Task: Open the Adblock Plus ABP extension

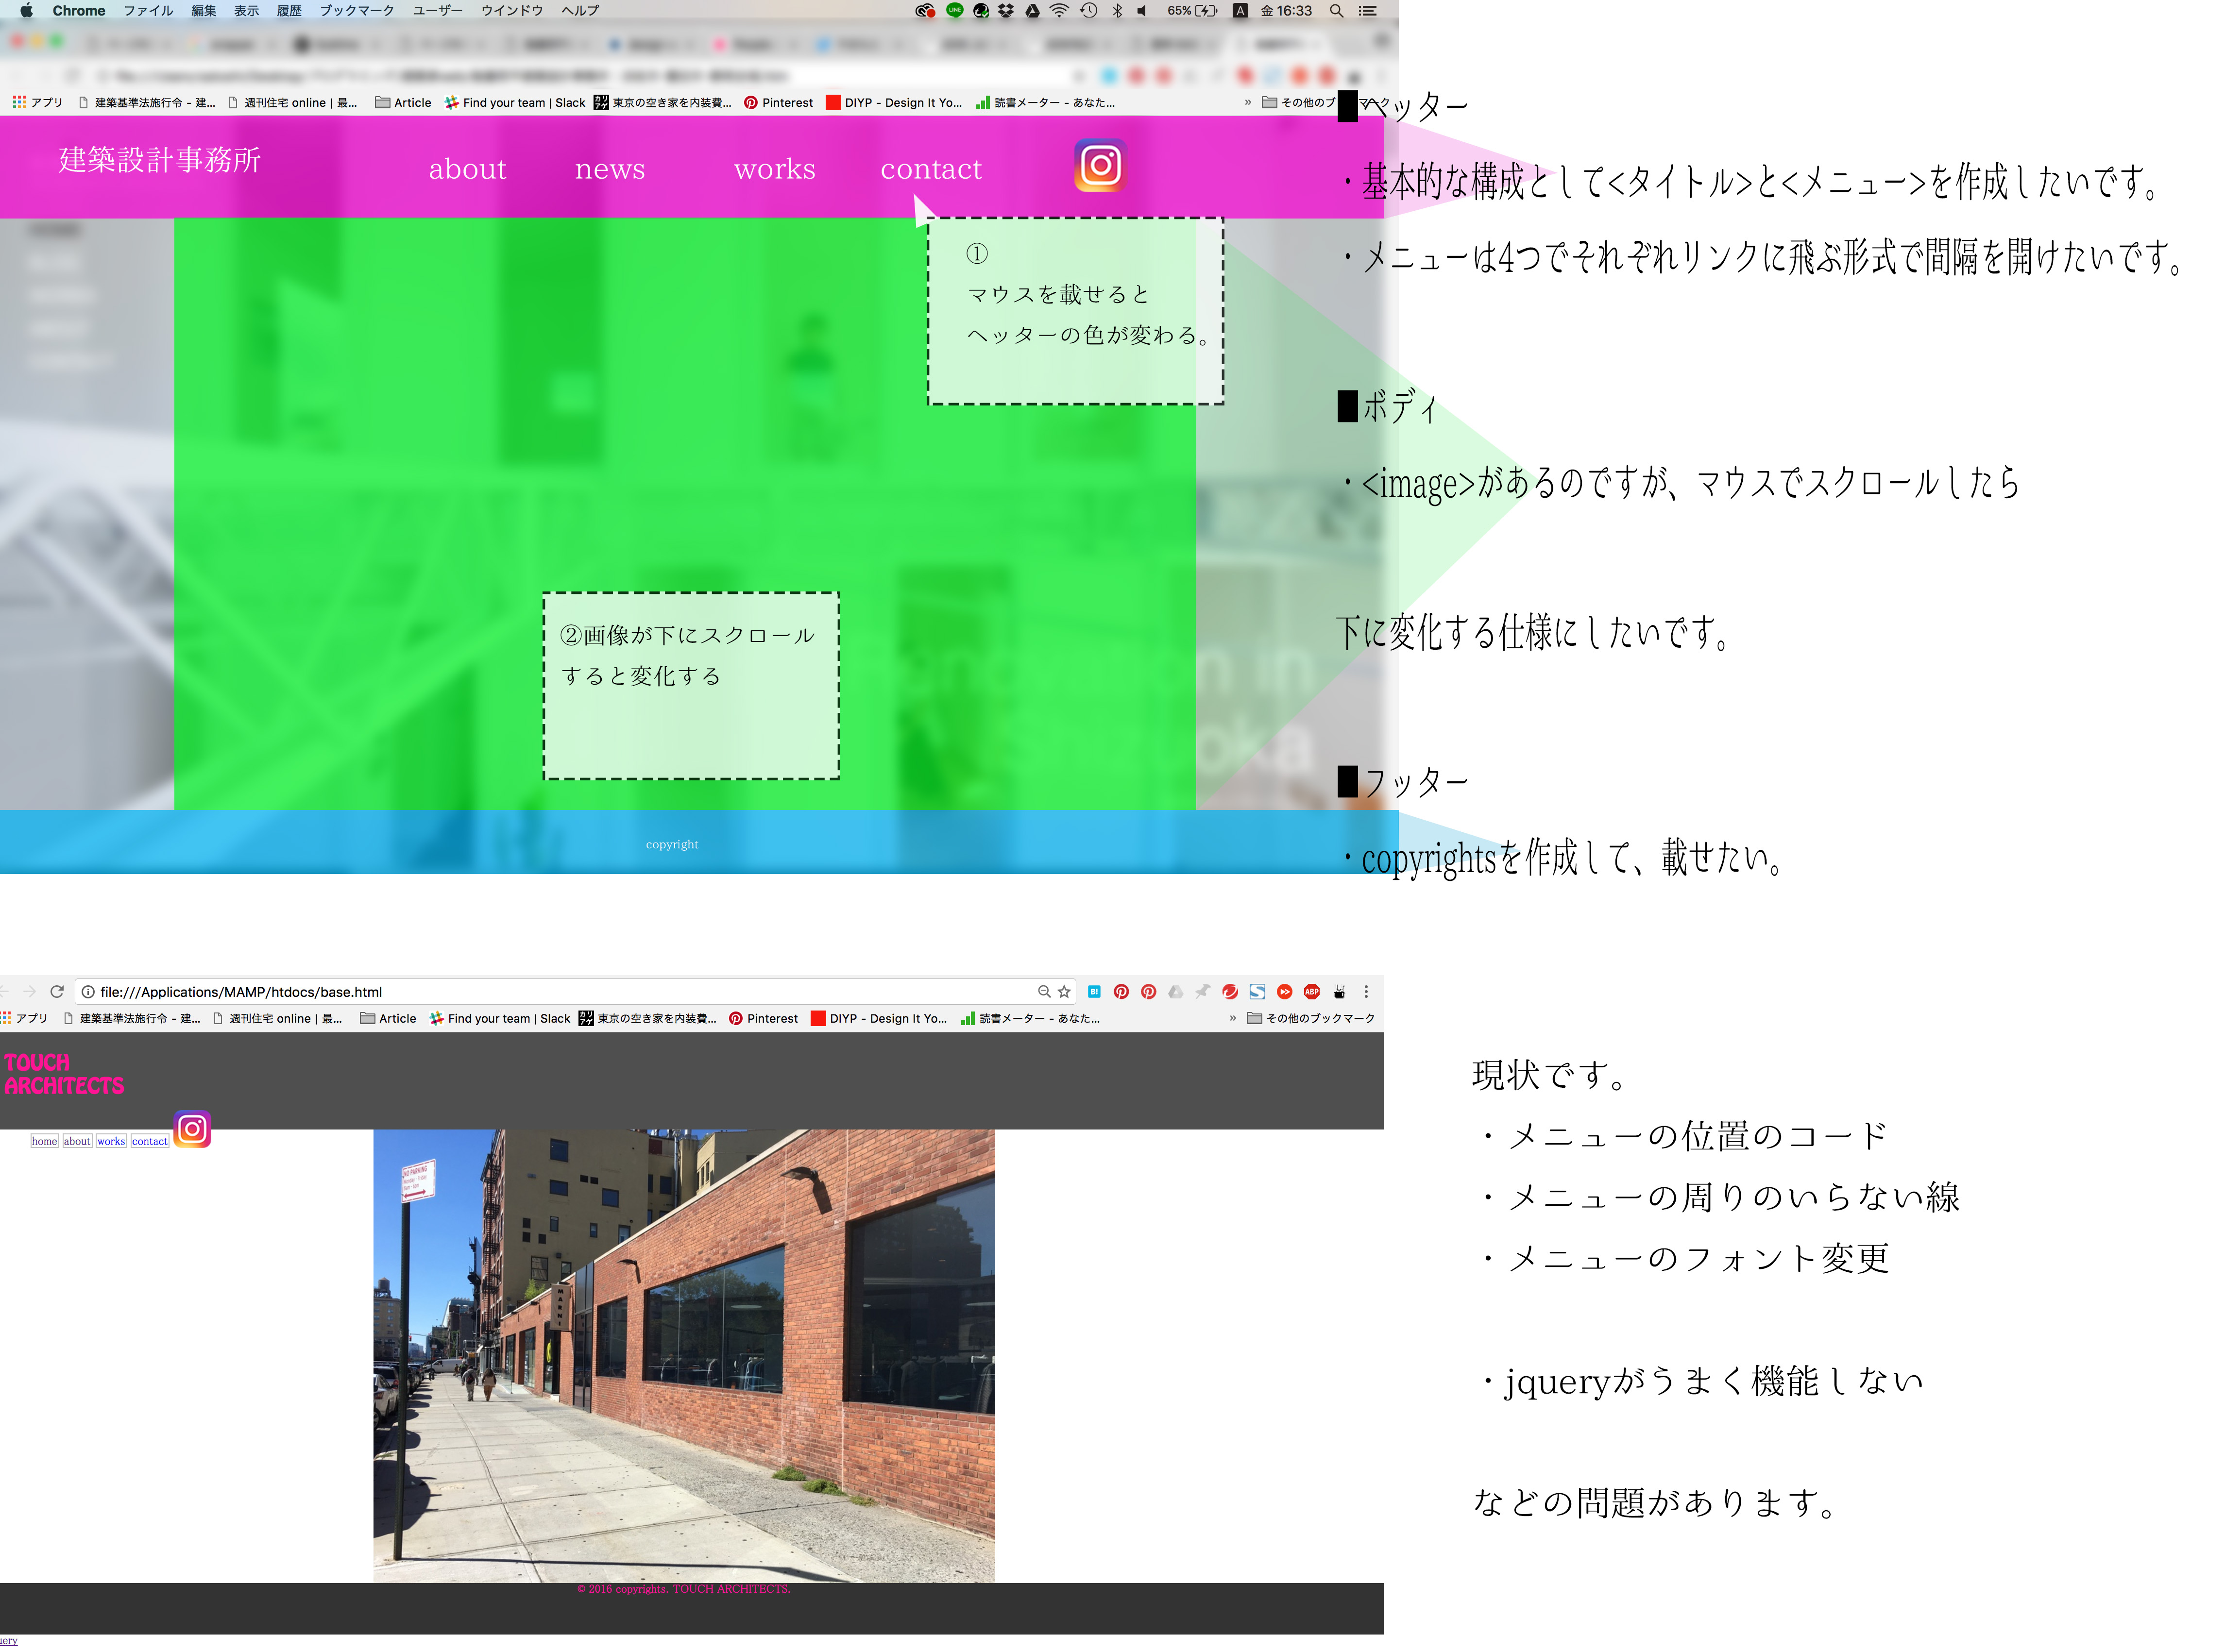Action: click(1313, 992)
